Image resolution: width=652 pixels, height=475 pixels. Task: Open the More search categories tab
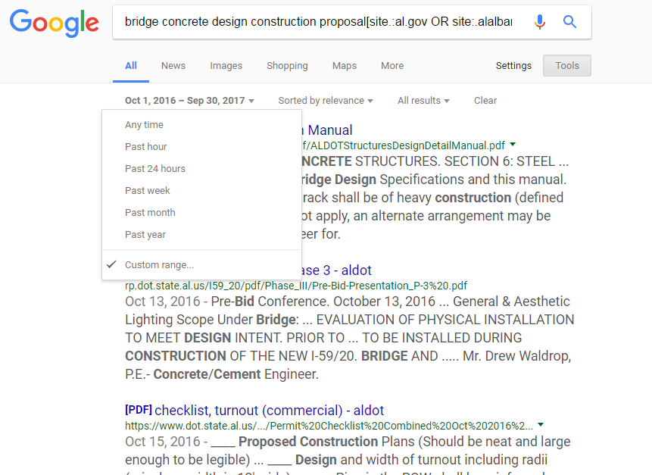392,66
